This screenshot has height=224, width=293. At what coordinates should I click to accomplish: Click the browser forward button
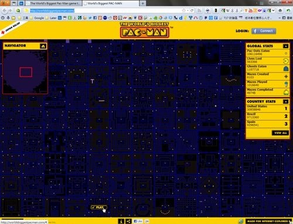coord(10,11)
